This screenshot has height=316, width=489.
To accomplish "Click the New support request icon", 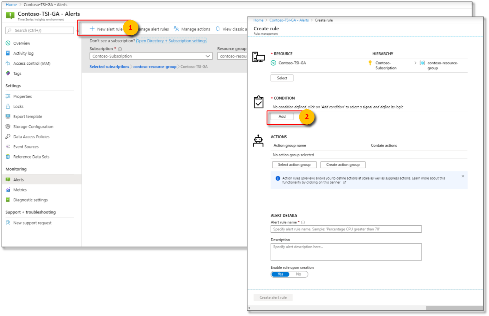I will click(8, 223).
